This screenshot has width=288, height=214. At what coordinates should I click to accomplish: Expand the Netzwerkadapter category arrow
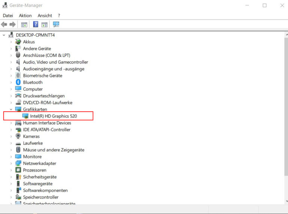tap(11, 163)
